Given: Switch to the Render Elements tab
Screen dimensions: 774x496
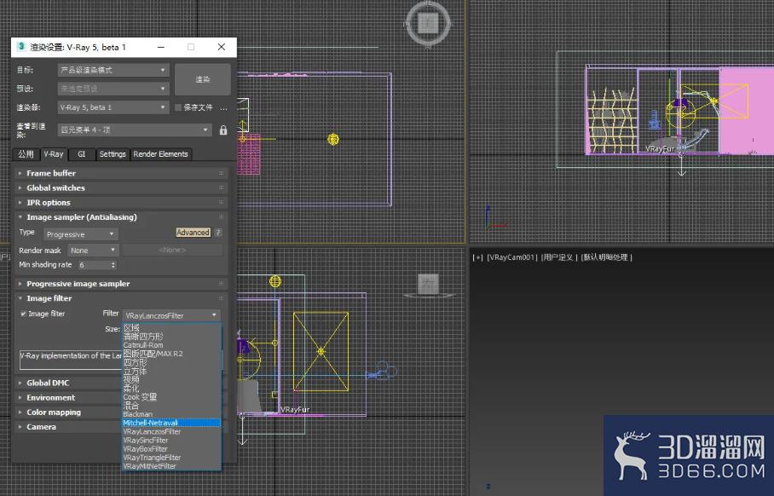Looking at the screenshot, I should 160,154.
